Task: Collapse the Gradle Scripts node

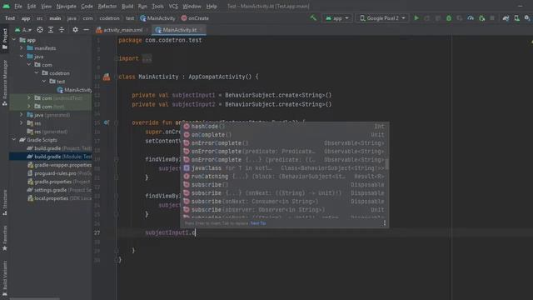Action: [14, 140]
